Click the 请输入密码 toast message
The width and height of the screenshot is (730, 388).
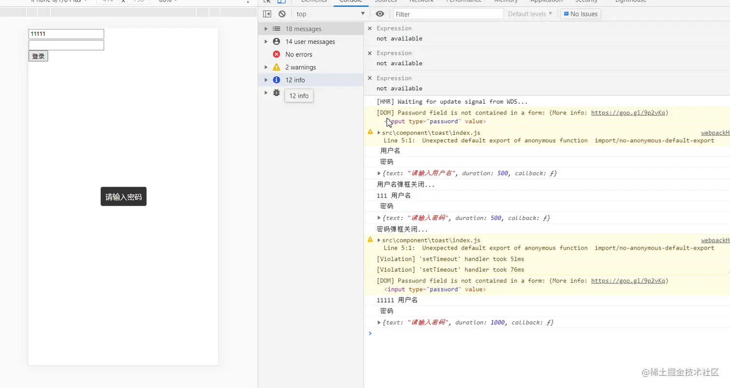124,196
